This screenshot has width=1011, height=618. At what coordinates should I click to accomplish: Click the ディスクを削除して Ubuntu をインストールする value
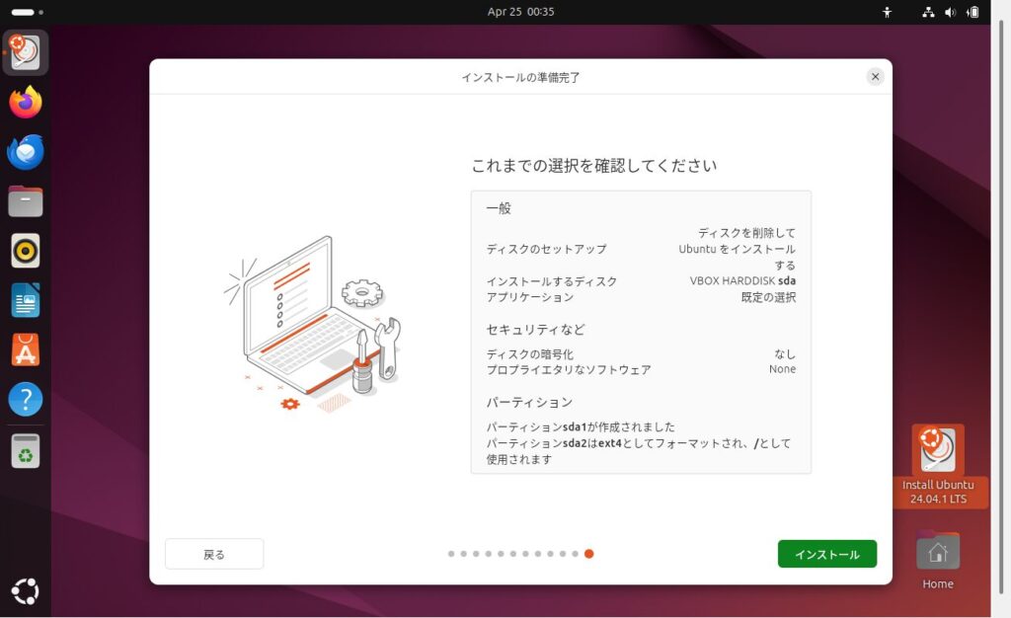tap(737, 249)
